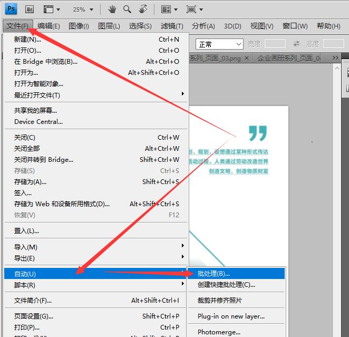Click the Arrange Documents icon
Screen dimensions: 349x337
(x=166, y=9)
